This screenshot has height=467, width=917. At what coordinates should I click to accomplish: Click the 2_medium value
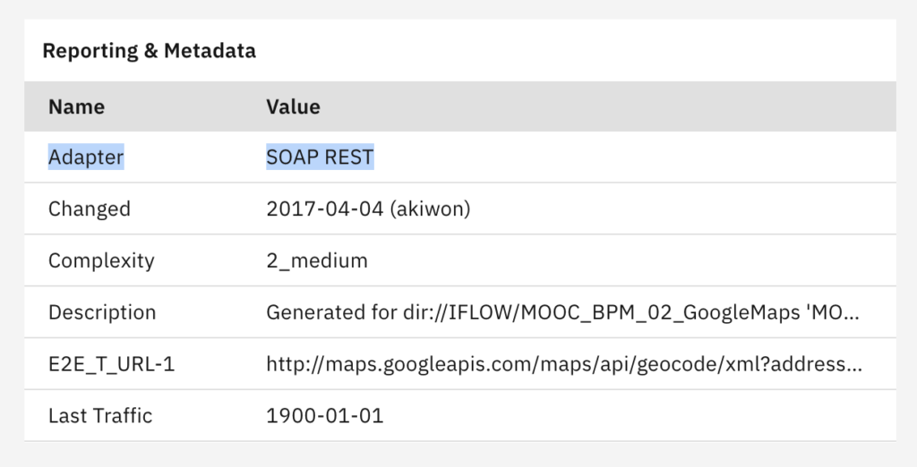coord(317,260)
